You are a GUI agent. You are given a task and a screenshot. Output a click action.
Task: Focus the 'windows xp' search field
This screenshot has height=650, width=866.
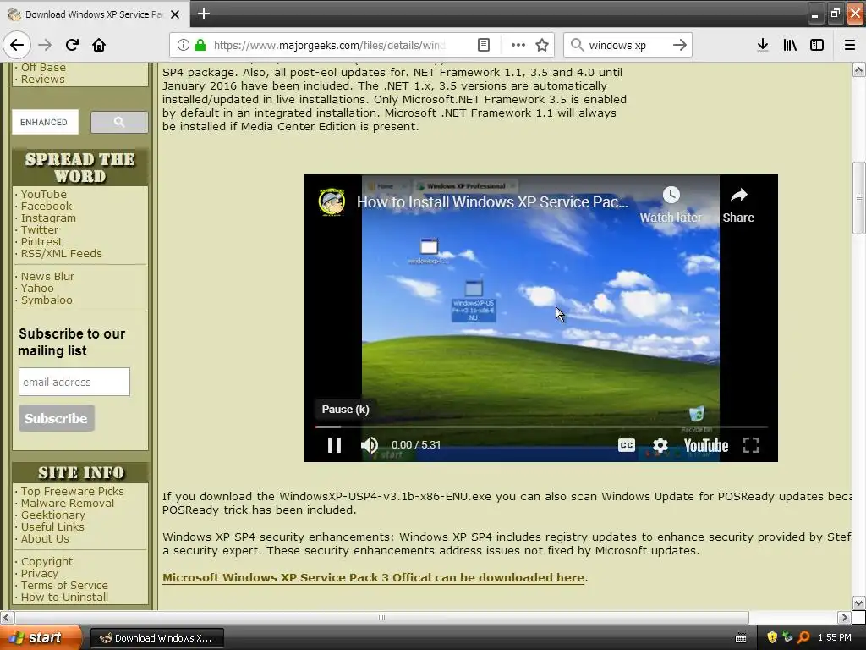(627, 45)
